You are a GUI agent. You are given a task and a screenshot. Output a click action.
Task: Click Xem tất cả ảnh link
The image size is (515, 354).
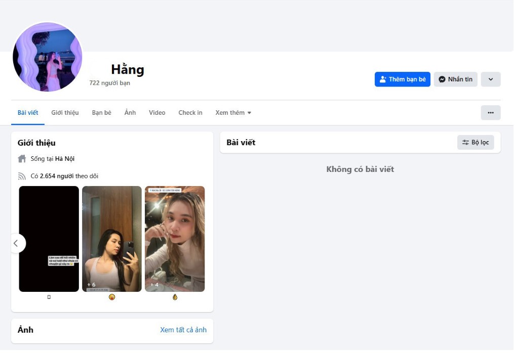(183, 330)
